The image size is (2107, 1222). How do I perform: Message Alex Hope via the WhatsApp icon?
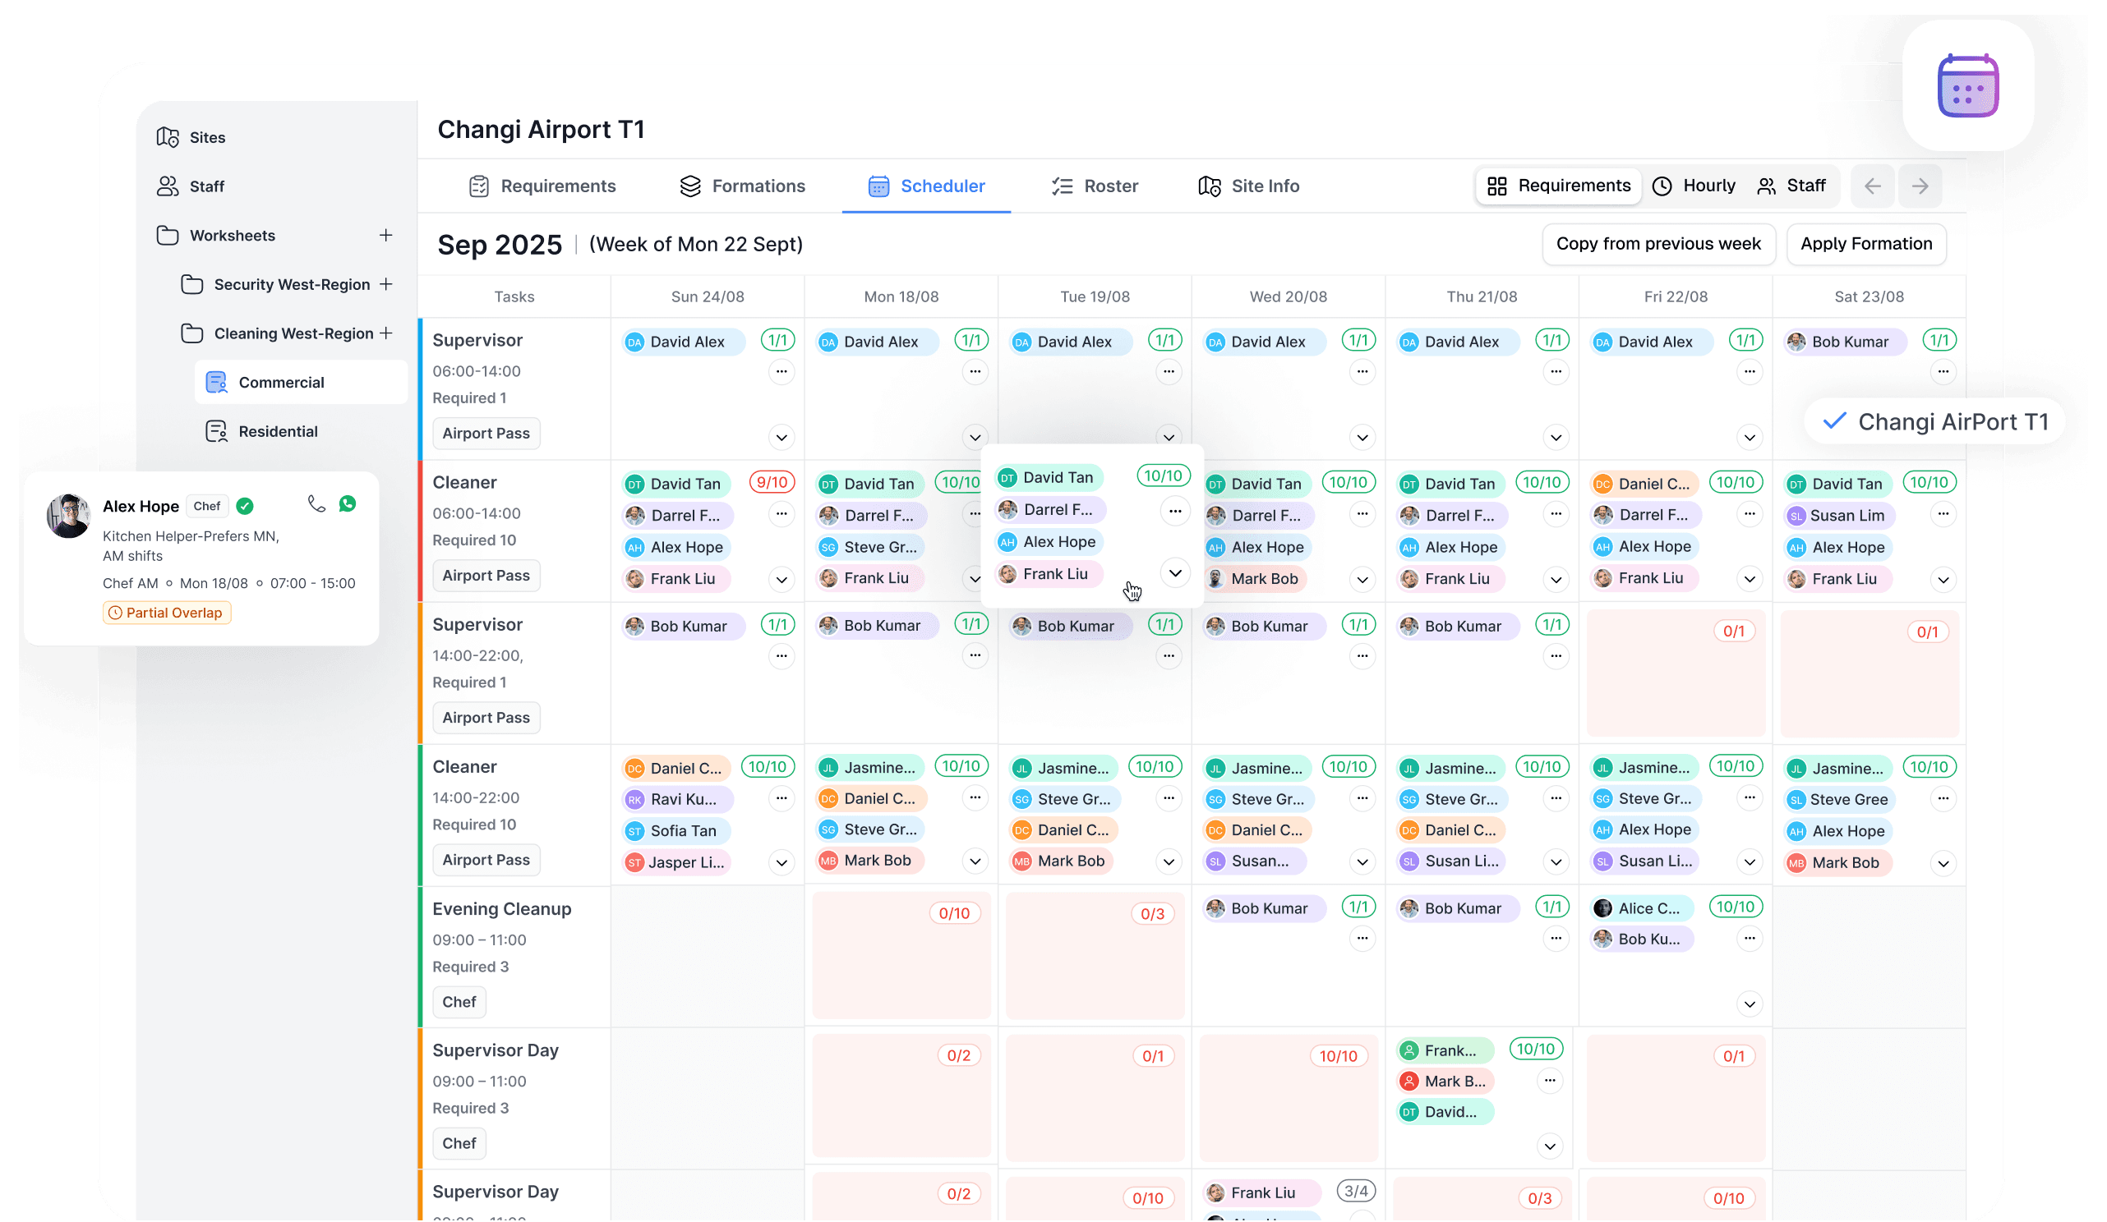coord(348,504)
